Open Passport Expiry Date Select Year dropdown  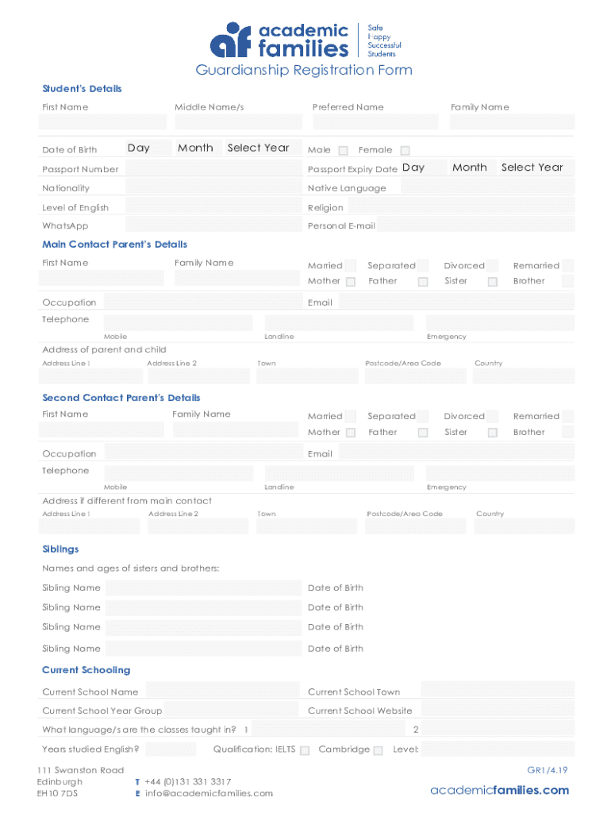pyautogui.click(x=534, y=168)
